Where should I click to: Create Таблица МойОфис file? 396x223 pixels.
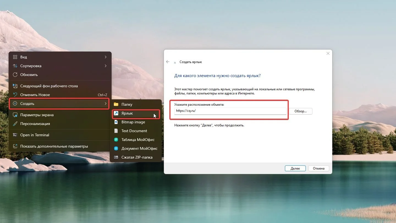tap(136, 140)
